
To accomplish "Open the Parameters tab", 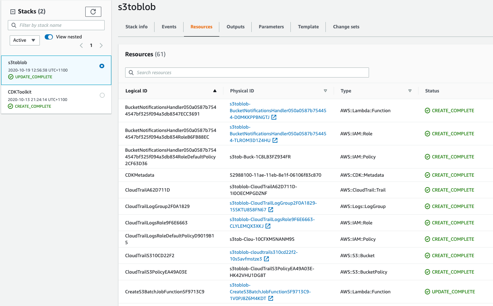I will click(271, 27).
